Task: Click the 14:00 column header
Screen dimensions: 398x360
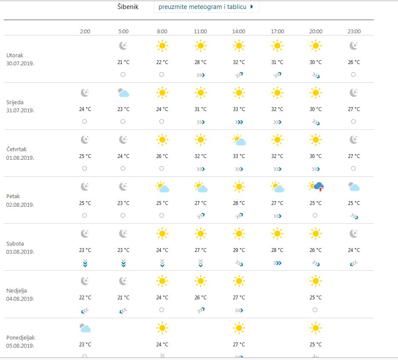Action: [x=239, y=31]
